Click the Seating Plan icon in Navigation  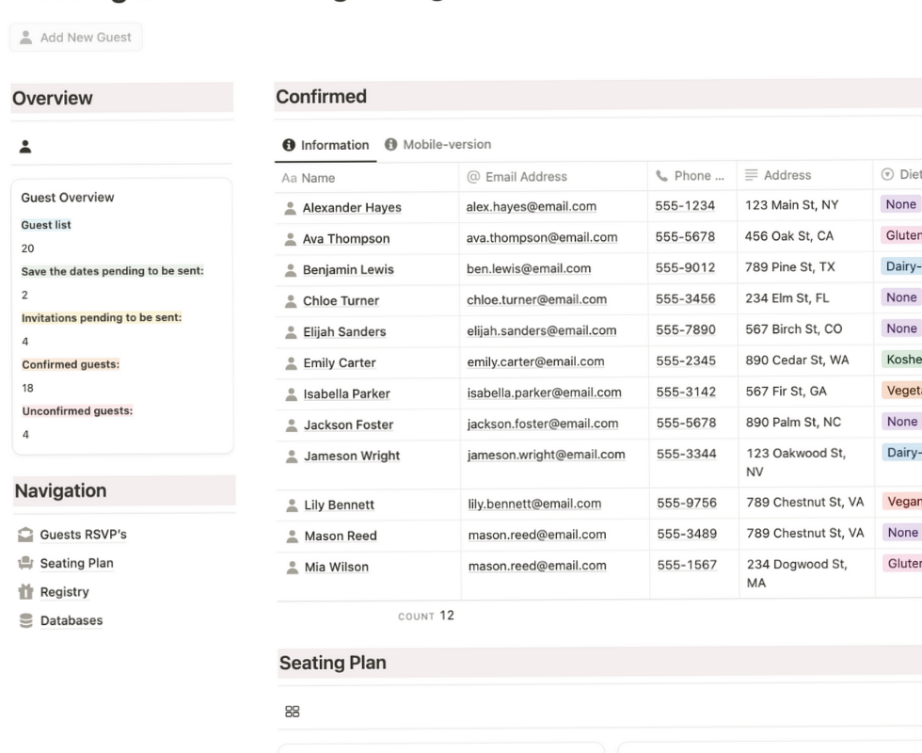[x=27, y=563]
